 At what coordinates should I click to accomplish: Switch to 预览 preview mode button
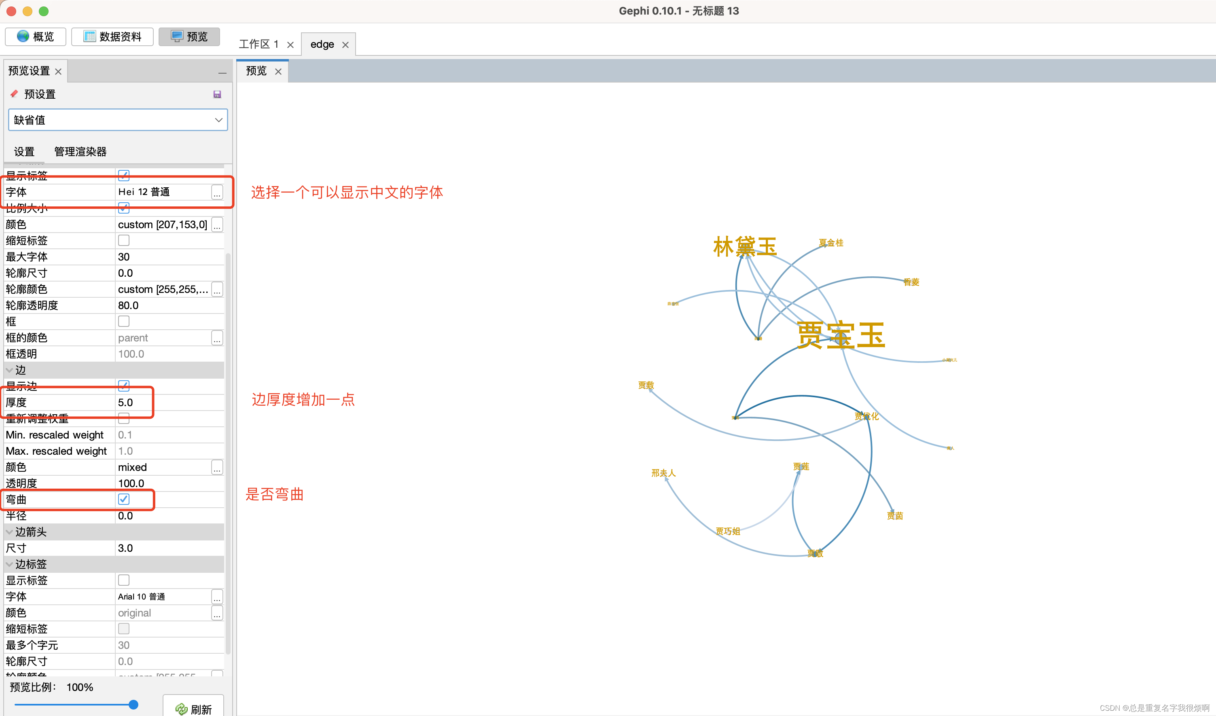[x=189, y=37]
